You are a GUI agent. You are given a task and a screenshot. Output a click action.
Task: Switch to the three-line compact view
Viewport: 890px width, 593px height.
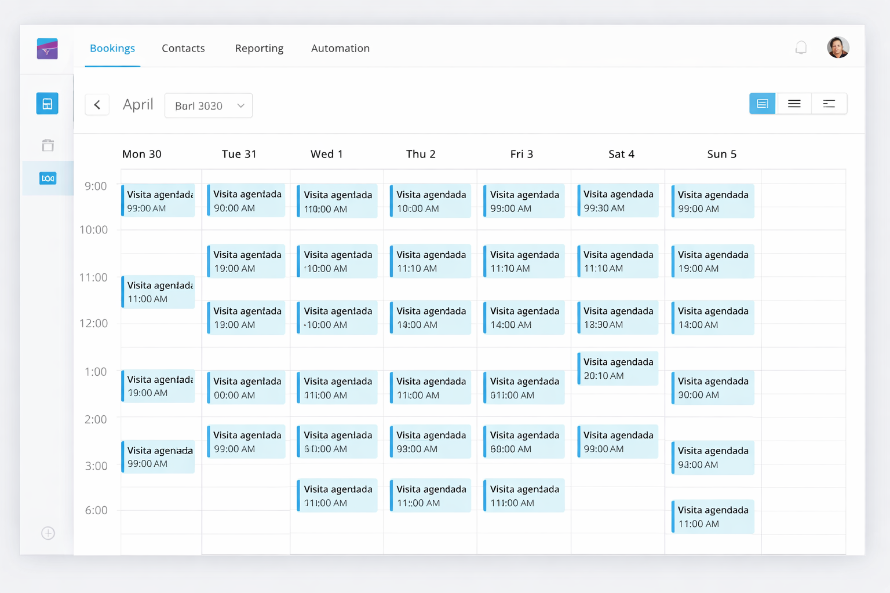click(x=794, y=104)
